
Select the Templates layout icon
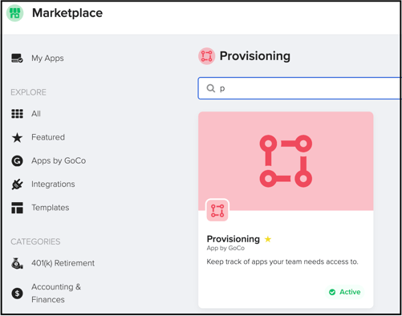pyautogui.click(x=17, y=208)
